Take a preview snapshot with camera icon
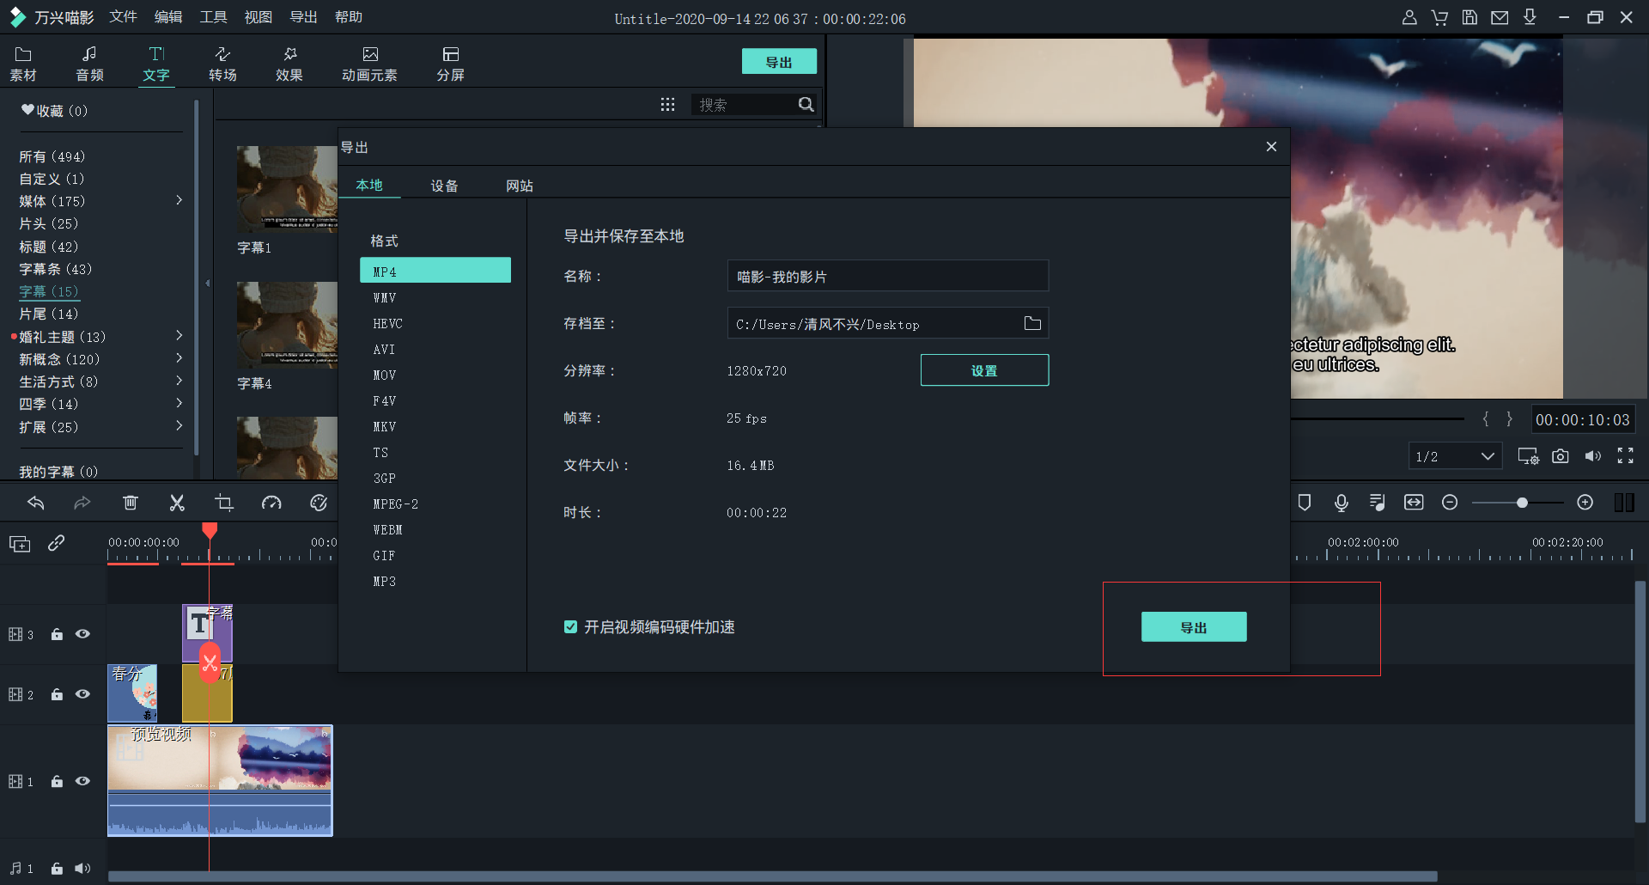 (1561, 456)
